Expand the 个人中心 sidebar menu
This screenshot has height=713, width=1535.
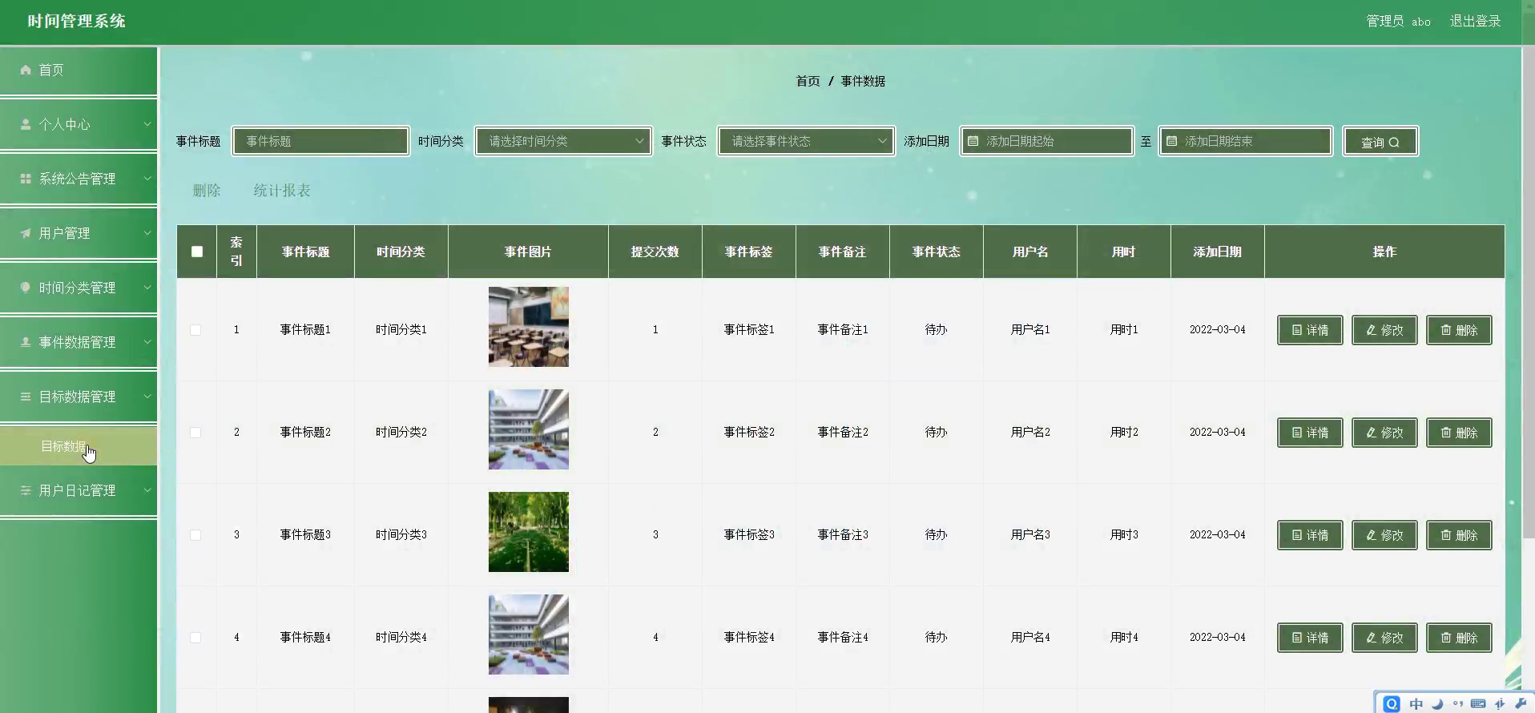coord(79,124)
